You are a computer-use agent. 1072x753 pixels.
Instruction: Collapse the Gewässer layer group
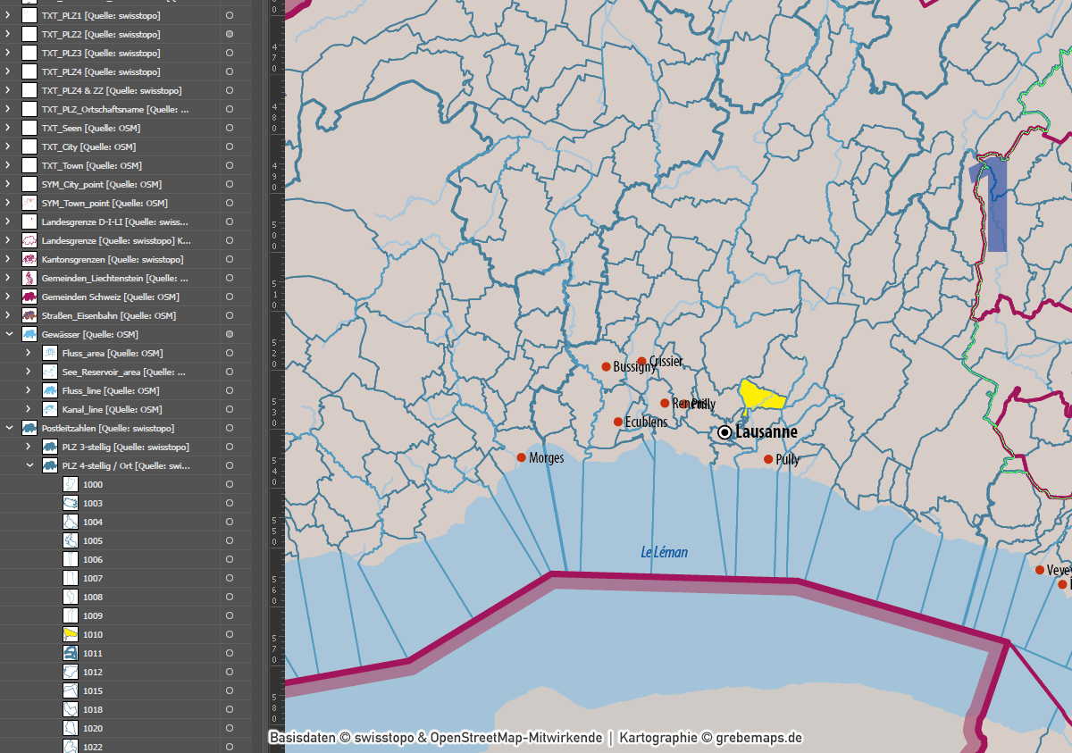9,334
